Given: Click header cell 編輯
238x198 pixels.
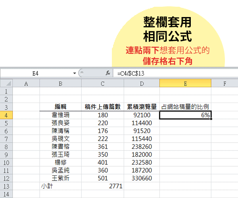Looking at the screenshot, I should click(x=61, y=107).
